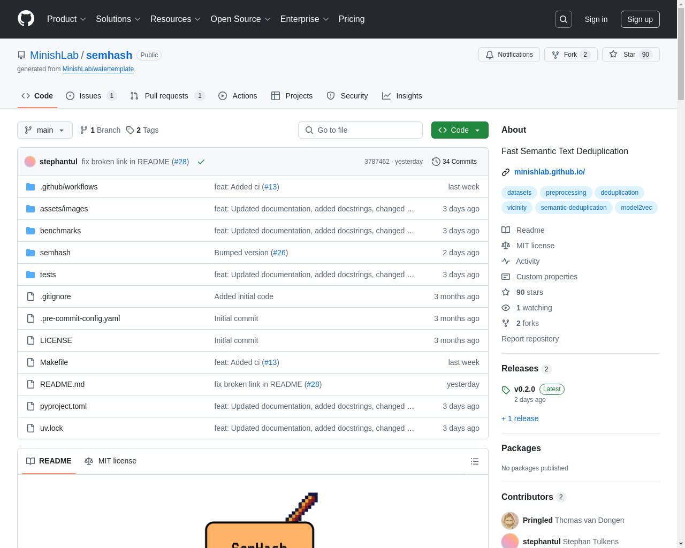Click the fork icon next to 2 forks

tap(506, 323)
